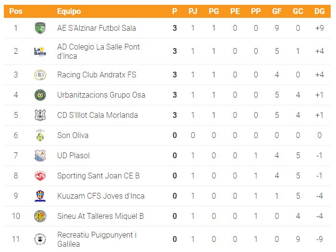This screenshot has width=336, height=252.
Task: Click the Urbanitzacions Grupo Osa crest
Action: pyautogui.click(x=40, y=95)
